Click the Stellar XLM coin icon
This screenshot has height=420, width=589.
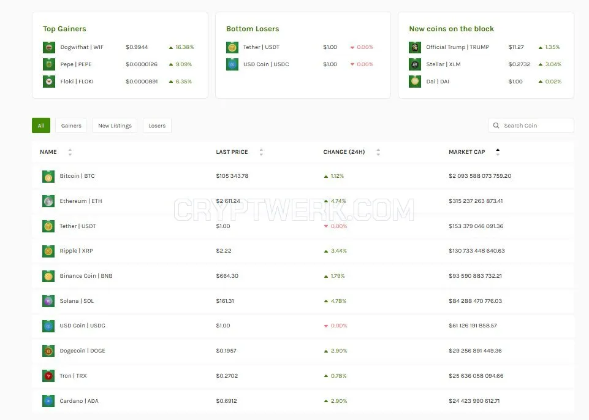pyautogui.click(x=415, y=64)
